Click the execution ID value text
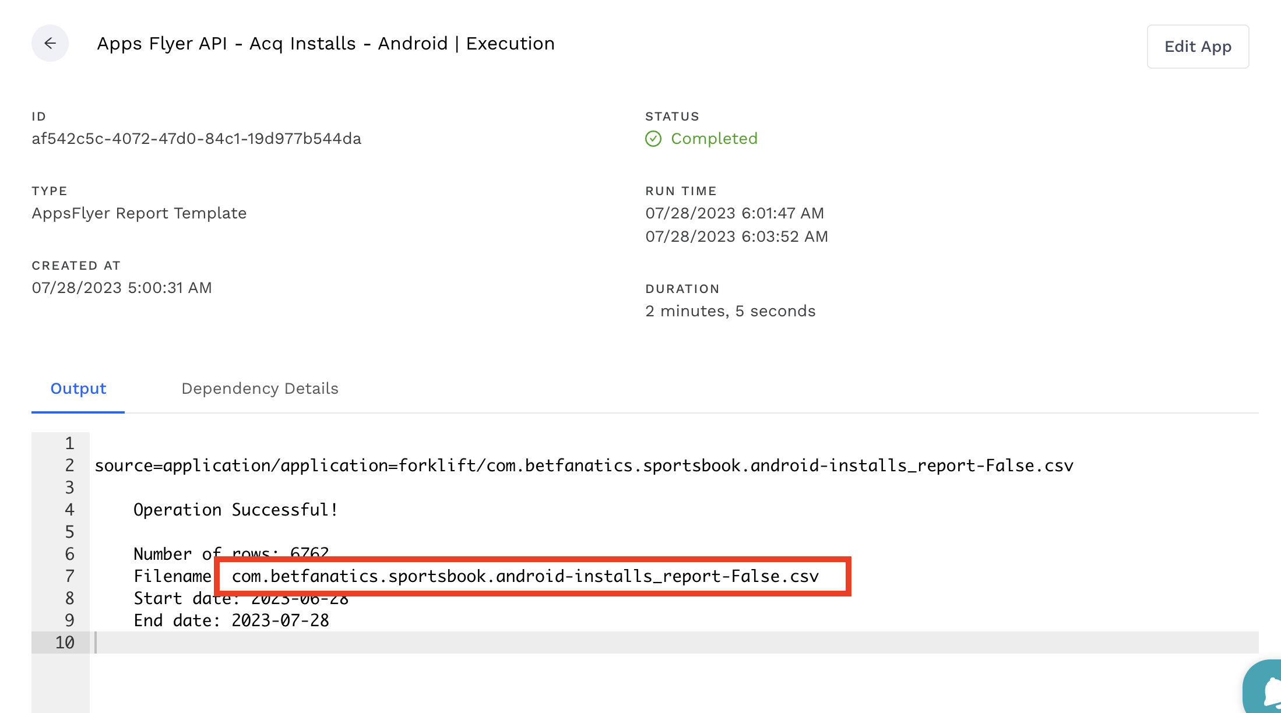 click(196, 139)
